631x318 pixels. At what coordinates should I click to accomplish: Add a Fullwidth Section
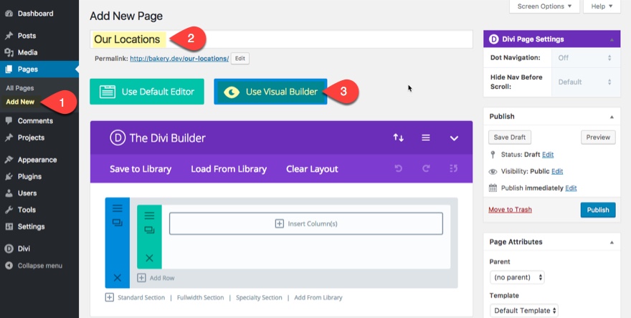tap(200, 297)
